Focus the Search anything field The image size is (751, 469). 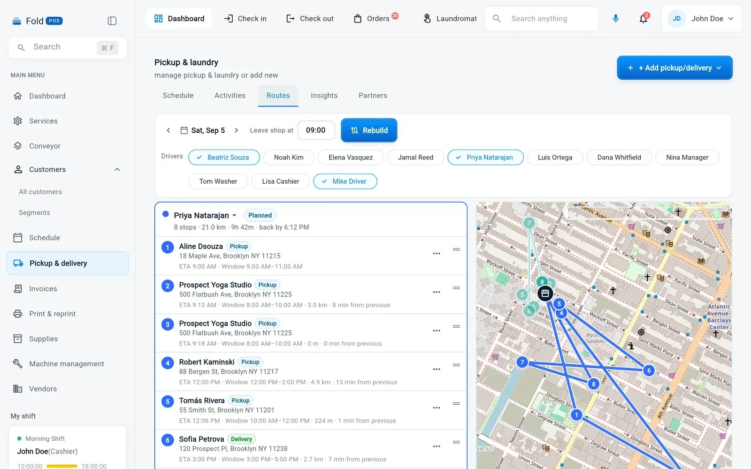click(x=542, y=19)
